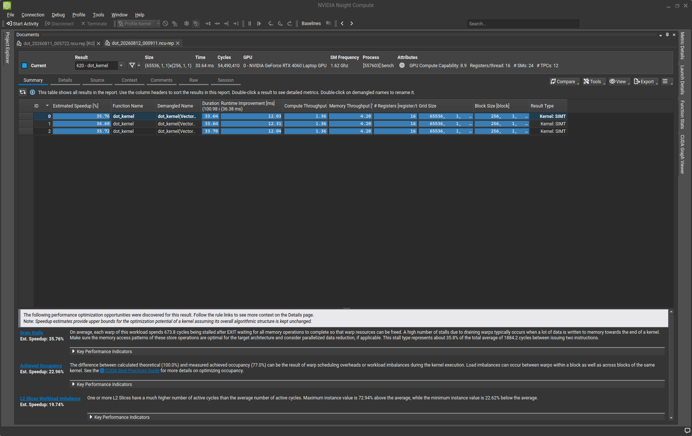Click the GPU chip attributes icon
Screen dimensions: 692x436
coord(402,65)
